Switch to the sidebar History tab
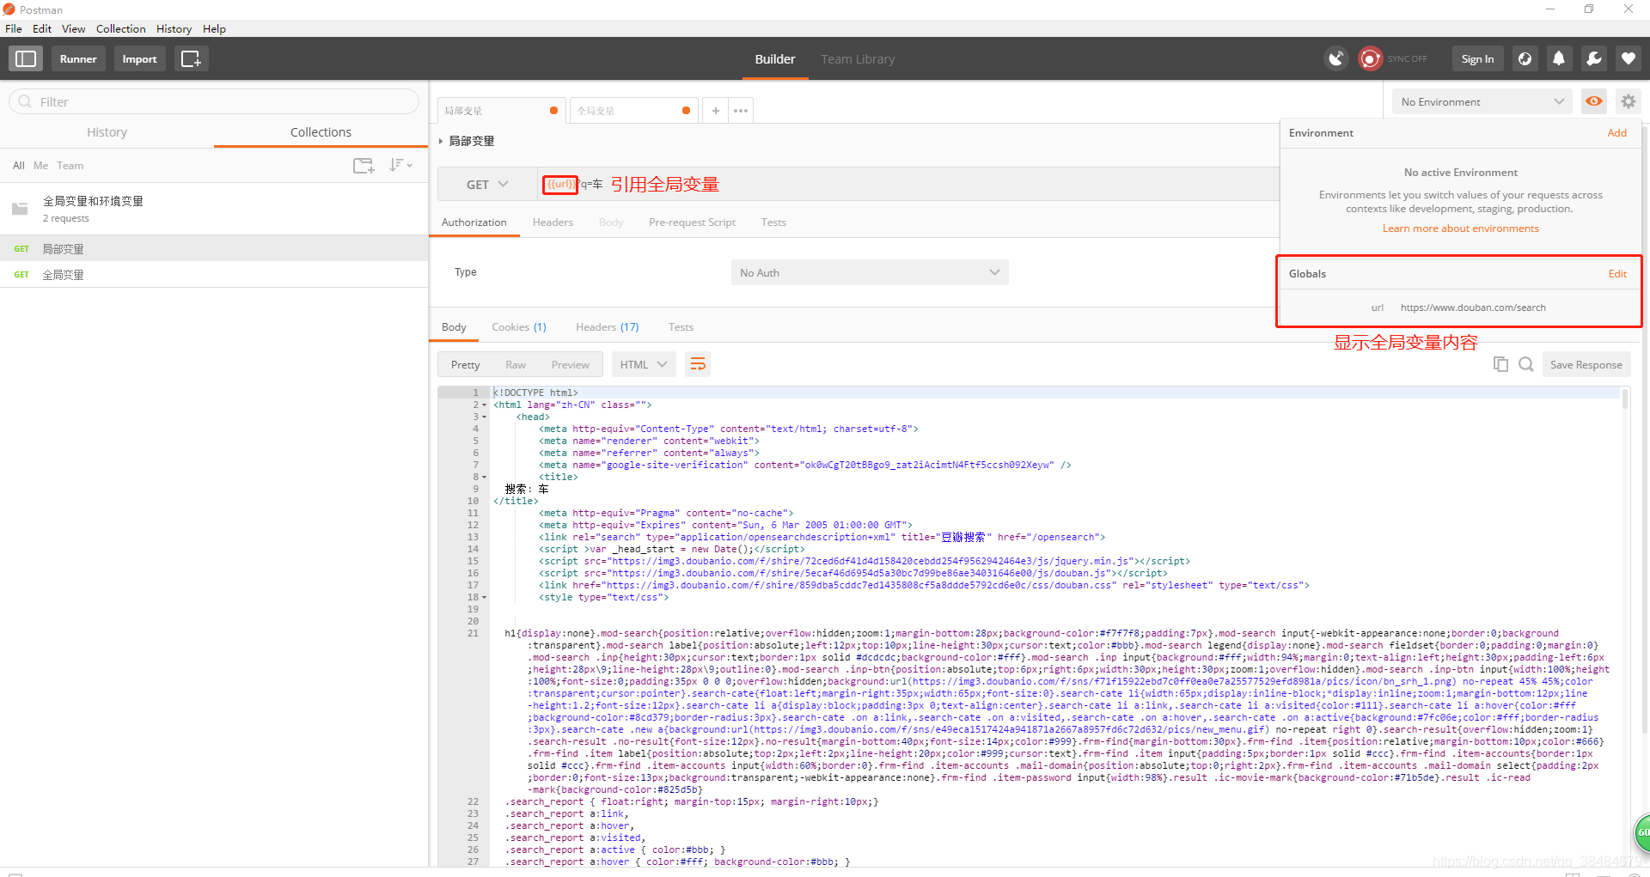 click(x=107, y=132)
